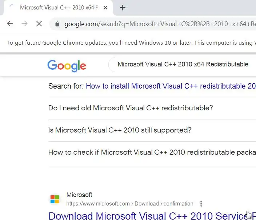The image size is (256, 220).
Task: Click into the Google search box
Action: (x=183, y=64)
